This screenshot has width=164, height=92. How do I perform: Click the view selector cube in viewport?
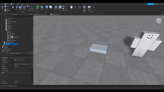(159, 21)
